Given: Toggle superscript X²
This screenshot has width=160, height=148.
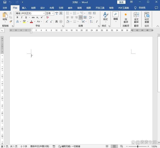Looking at the screenshot, I should [42, 17].
